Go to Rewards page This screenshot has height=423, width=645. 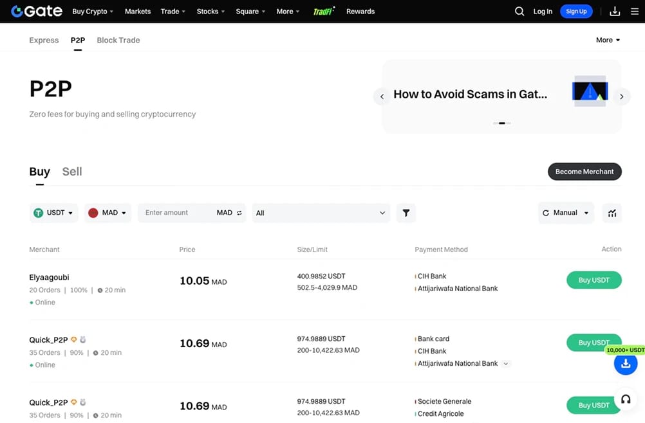360,12
